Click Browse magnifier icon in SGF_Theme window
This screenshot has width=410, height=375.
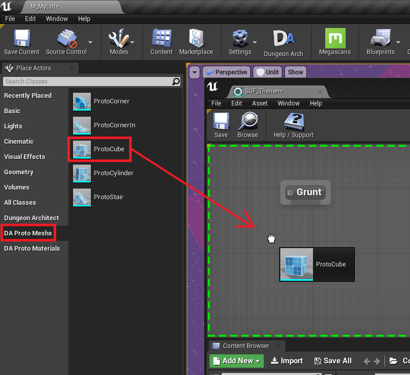click(x=248, y=121)
